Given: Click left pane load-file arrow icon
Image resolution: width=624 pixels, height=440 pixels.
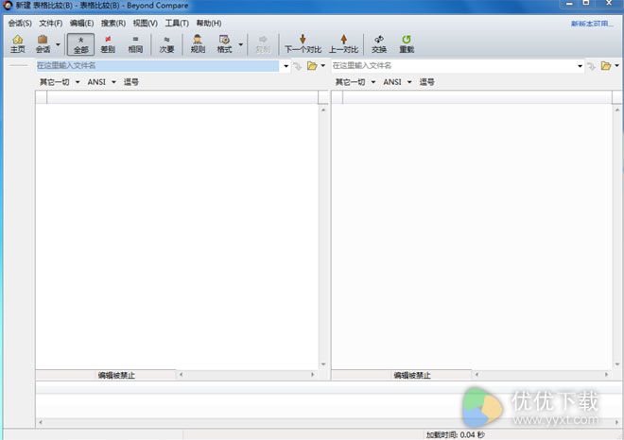Looking at the screenshot, I should tap(297, 66).
